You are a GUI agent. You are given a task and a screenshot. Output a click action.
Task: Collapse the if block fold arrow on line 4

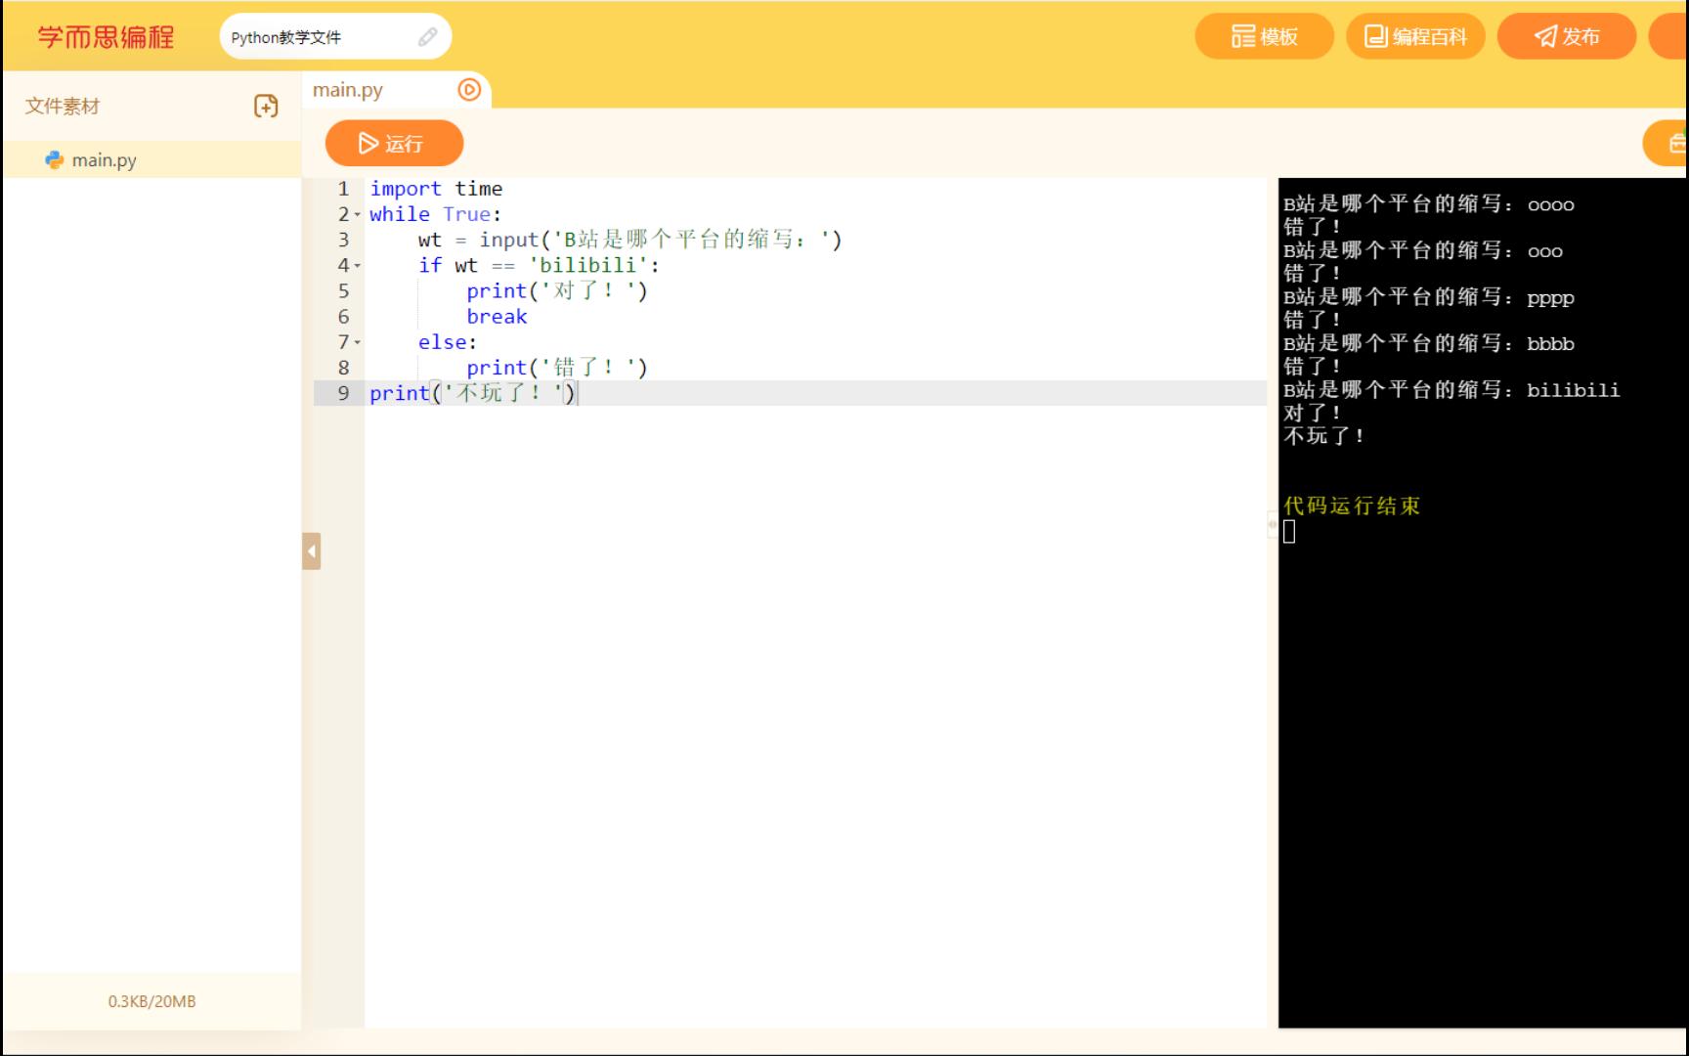pyautogui.click(x=359, y=265)
